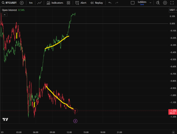The image size is (177, 134).
Task: Open the quick search icon
Action: 158,3
